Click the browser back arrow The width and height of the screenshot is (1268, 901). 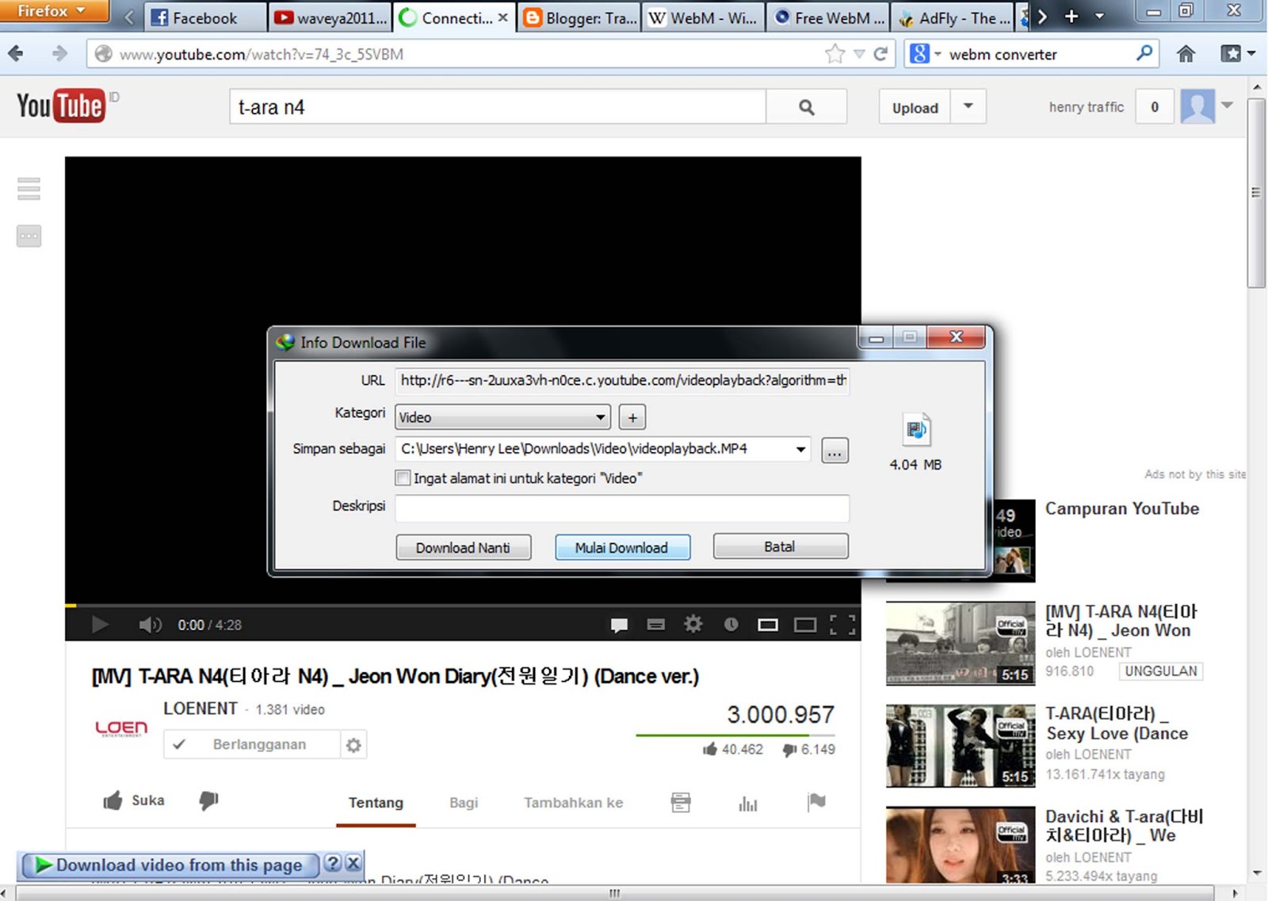[x=16, y=54]
